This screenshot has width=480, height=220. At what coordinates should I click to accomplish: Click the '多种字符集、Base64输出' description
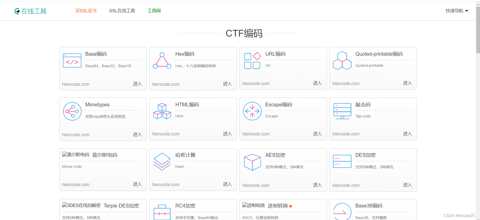pyautogui.click(x=197, y=218)
